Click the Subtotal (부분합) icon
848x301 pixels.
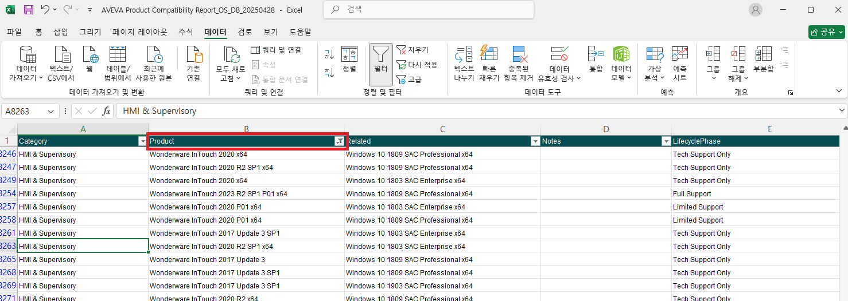coord(763,54)
